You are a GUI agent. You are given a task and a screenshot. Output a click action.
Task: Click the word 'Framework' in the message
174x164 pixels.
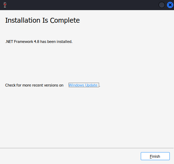(x=23, y=42)
